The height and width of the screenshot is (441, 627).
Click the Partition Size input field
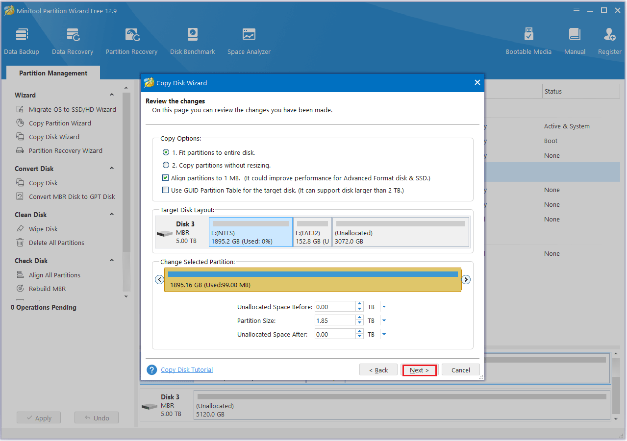[335, 320]
